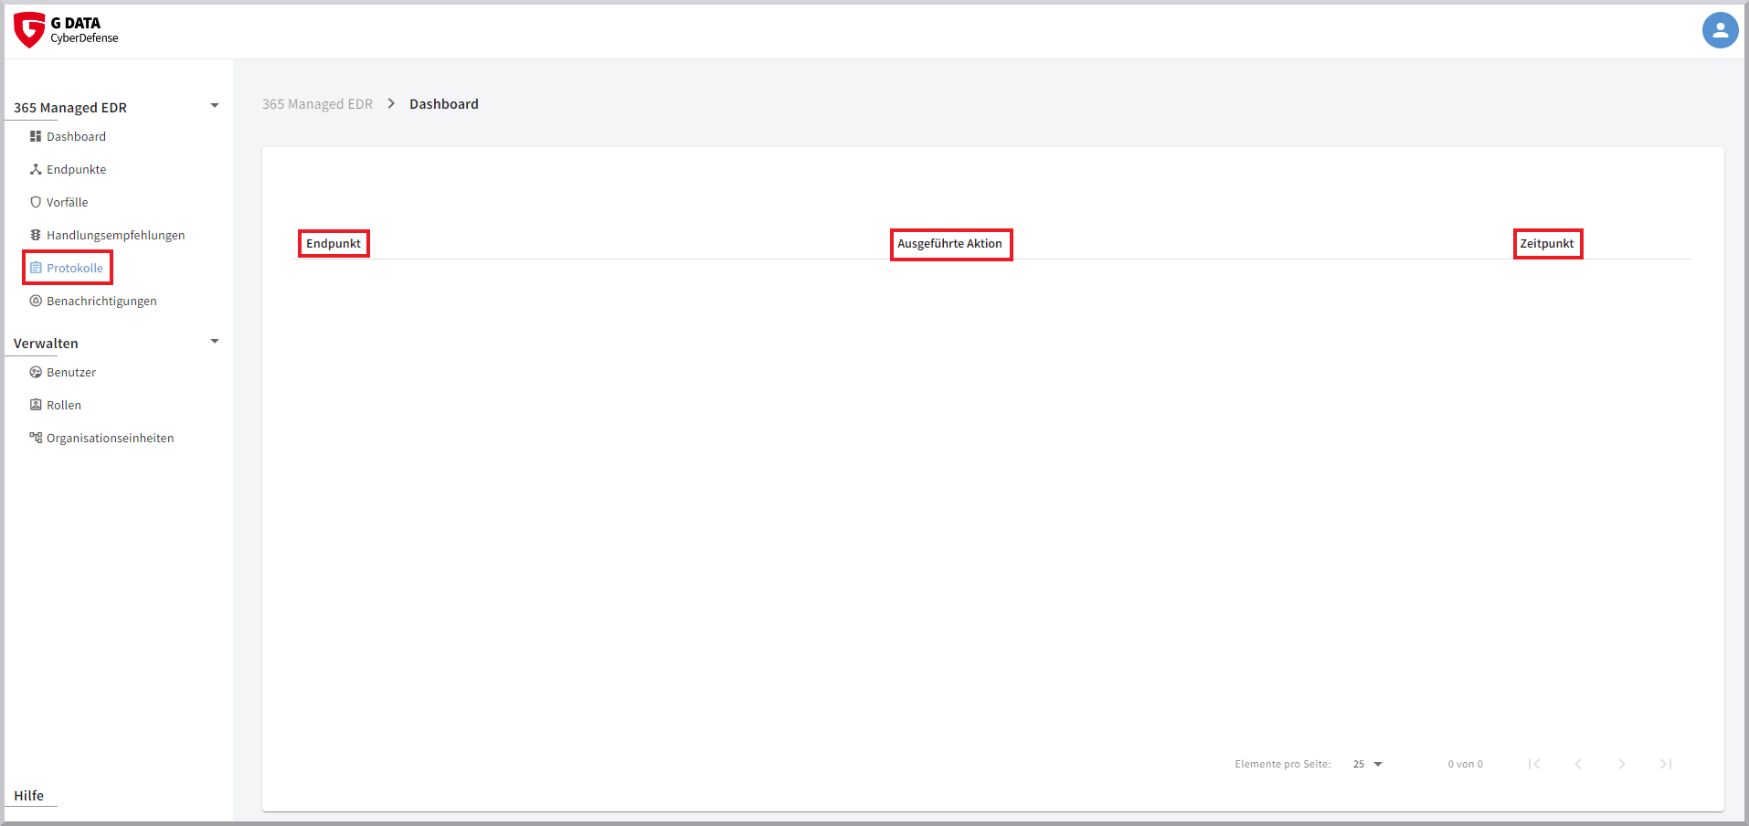Go to previous page of the table
Viewport: 1749px width, 826px height.
click(1578, 764)
